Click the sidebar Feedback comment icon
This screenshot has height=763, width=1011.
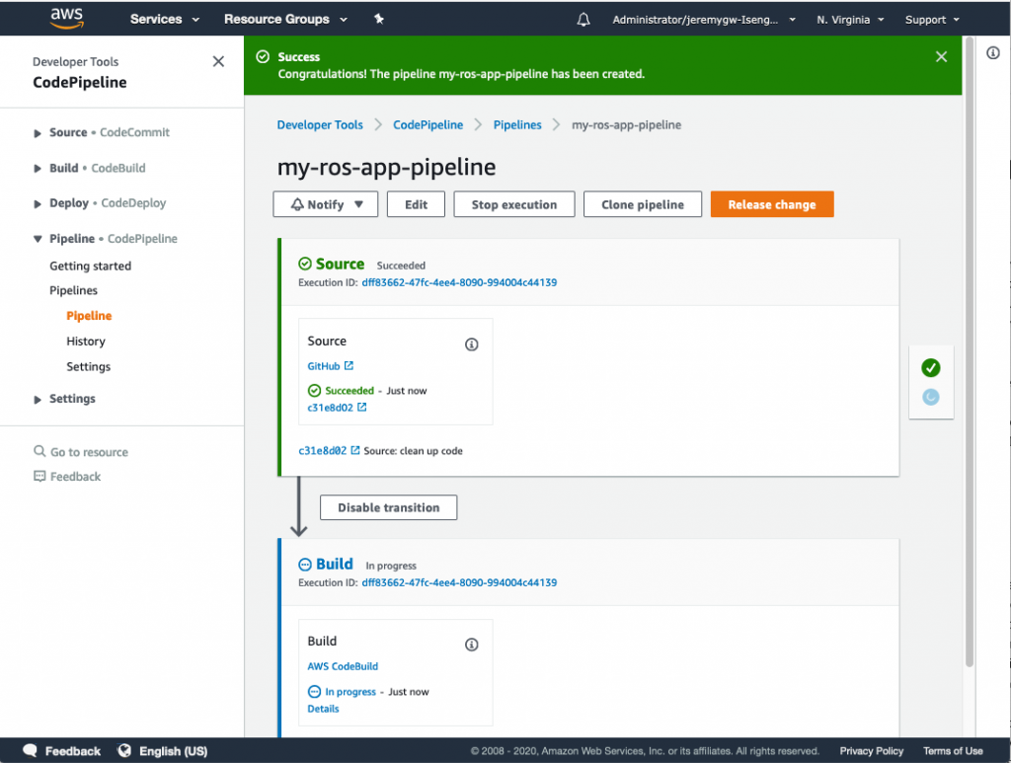point(39,476)
